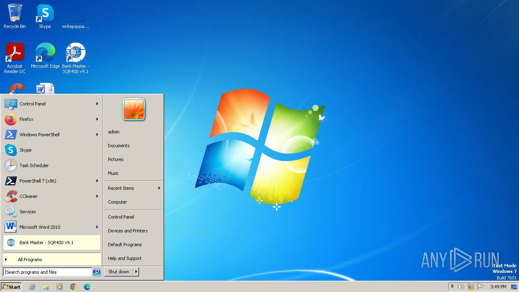Open Google Chrome from taskbar

point(73,287)
